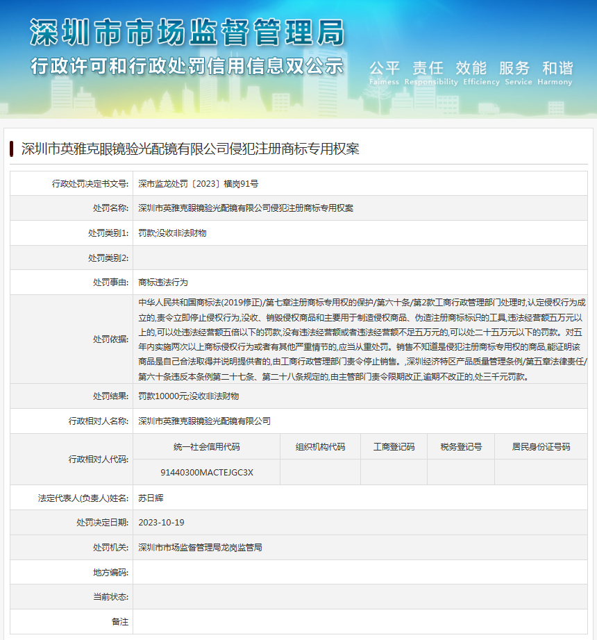Click the 服务 Service slogan
The image size is (597, 640).
pos(519,73)
